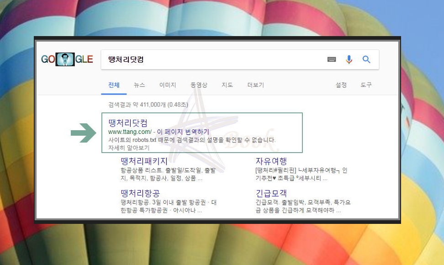
Task: Select the 전체 tab
Action: 114,85
